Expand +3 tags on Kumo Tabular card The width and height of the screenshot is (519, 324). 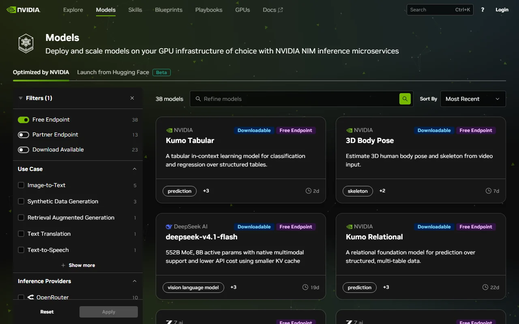206,191
